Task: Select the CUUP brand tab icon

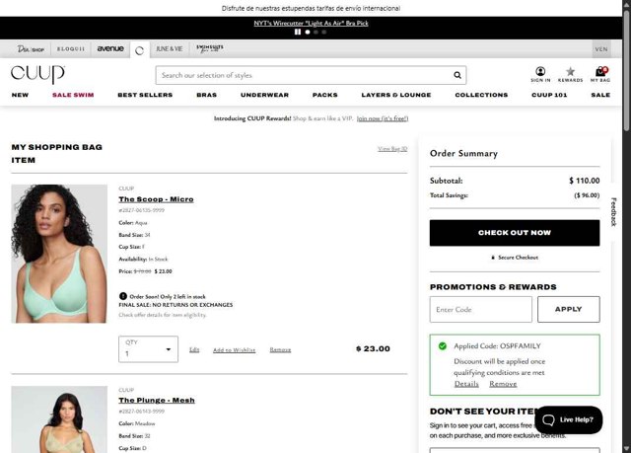Action: [x=139, y=50]
